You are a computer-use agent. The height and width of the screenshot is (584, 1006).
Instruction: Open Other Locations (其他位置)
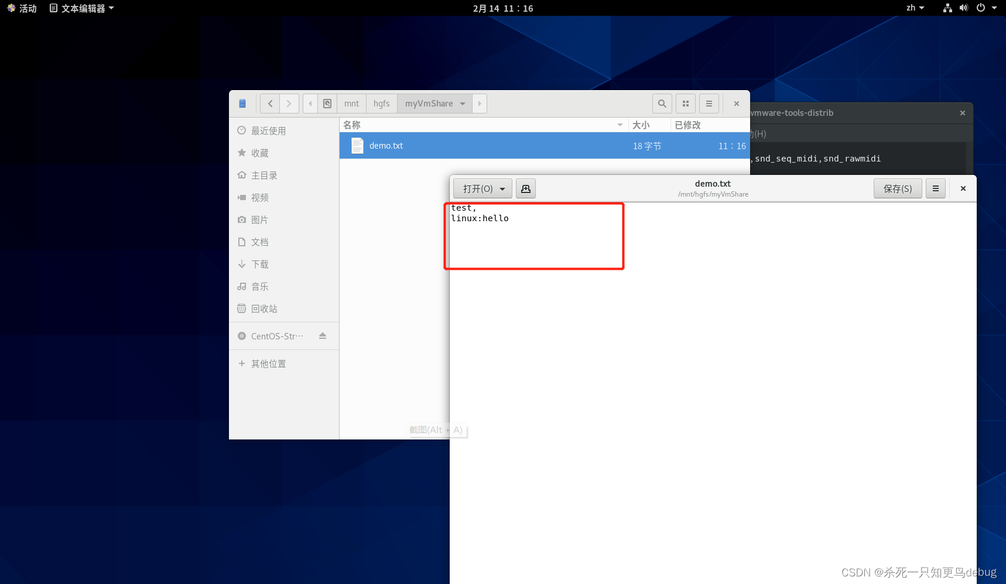284,364
